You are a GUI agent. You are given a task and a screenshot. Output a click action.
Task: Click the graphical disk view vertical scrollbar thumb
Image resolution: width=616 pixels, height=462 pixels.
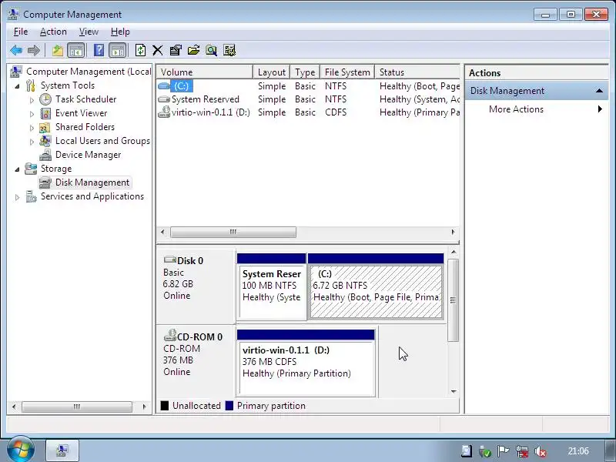pyautogui.click(x=453, y=300)
